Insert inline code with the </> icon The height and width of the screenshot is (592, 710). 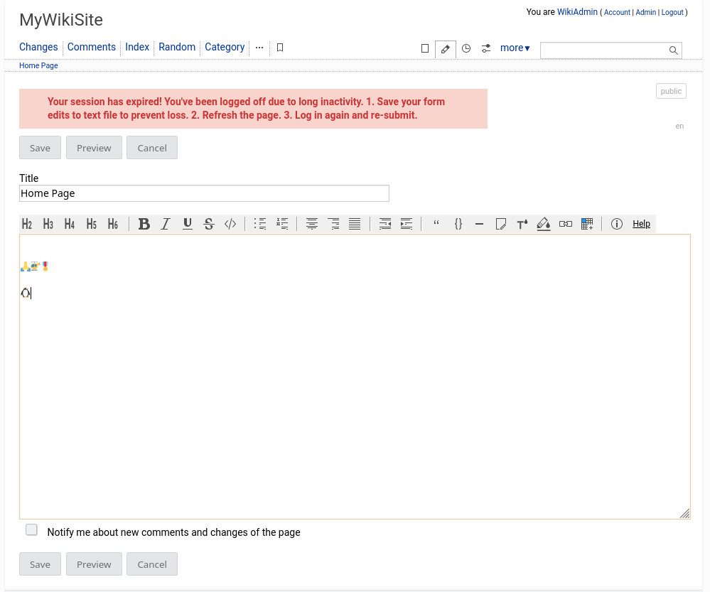(230, 224)
